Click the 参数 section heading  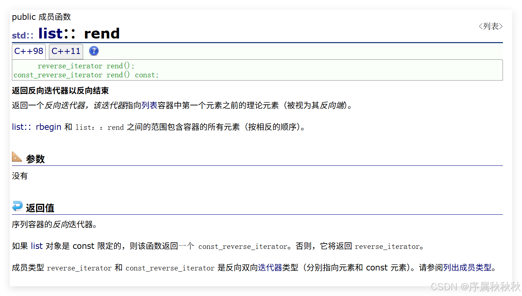tap(36, 158)
